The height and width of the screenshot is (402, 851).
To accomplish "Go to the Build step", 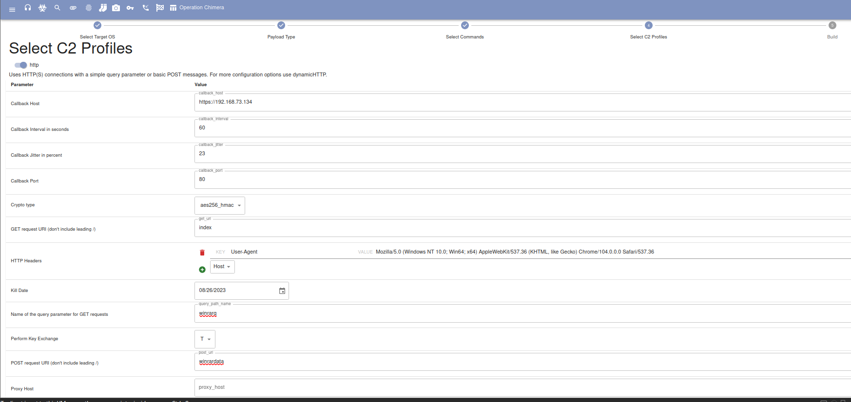I will pyautogui.click(x=832, y=30).
